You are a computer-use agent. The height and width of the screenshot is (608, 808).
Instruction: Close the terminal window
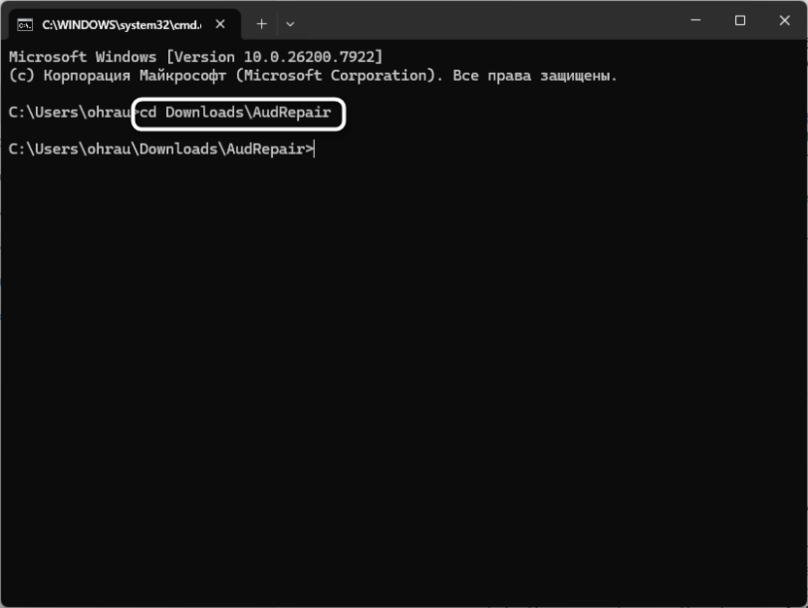point(785,20)
